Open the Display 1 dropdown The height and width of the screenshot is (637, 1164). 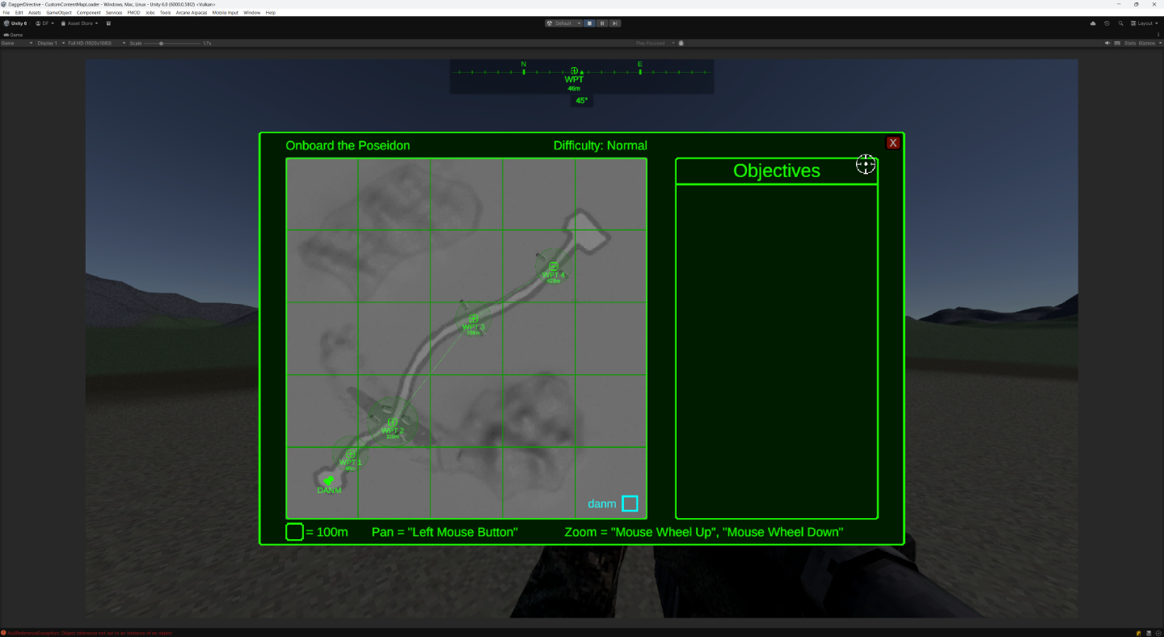point(50,43)
